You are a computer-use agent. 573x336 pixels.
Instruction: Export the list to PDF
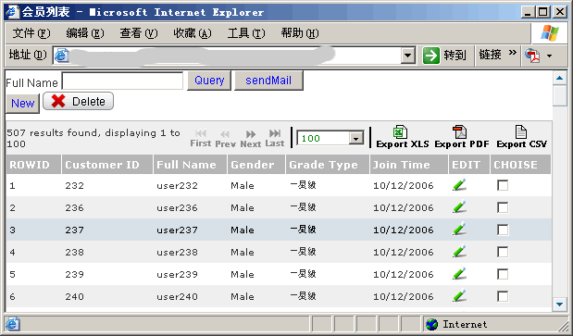tap(462, 137)
